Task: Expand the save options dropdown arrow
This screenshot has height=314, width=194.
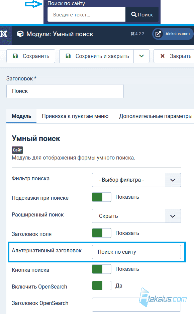Action: (x=141, y=56)
